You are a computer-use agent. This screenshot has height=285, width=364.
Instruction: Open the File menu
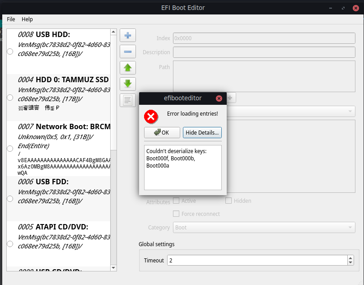point(10,19)
